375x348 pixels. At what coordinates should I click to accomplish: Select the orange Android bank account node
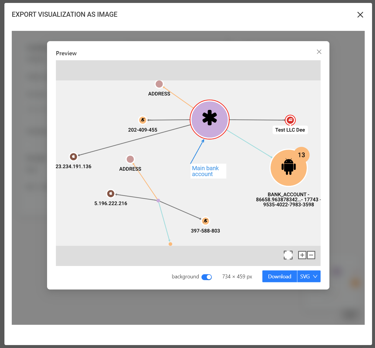(x=288, y=168)
